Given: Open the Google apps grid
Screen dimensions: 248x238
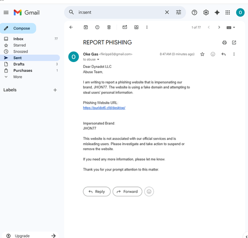Looking at the screenshot, I should pos(228,12).
